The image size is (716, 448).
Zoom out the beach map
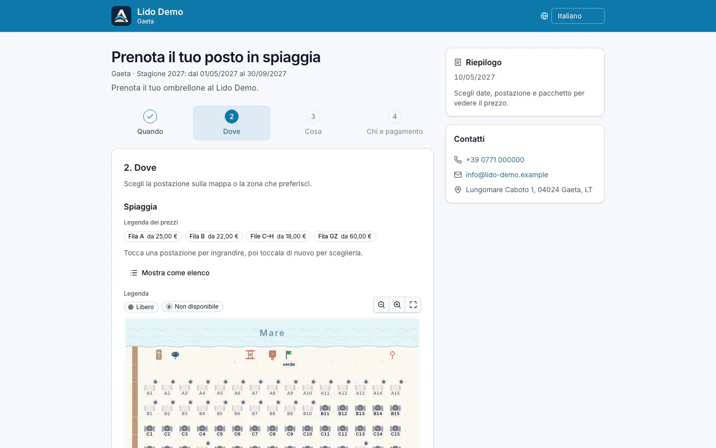point(381,305)
